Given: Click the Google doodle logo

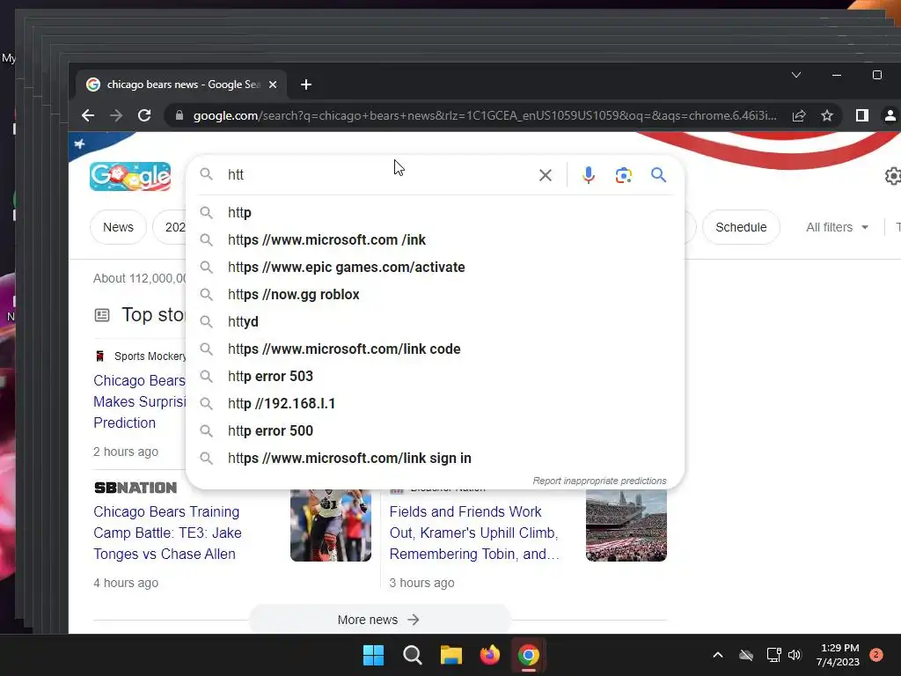Looking at the screenshot, I should pyautogui.click(x=130, y=176).
